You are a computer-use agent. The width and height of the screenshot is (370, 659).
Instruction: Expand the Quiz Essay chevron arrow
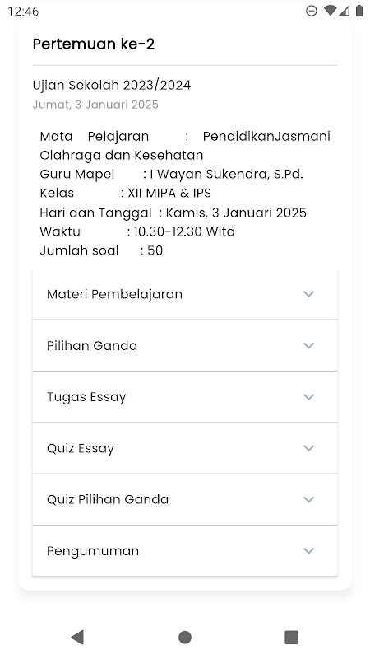(x=309, y=448)
